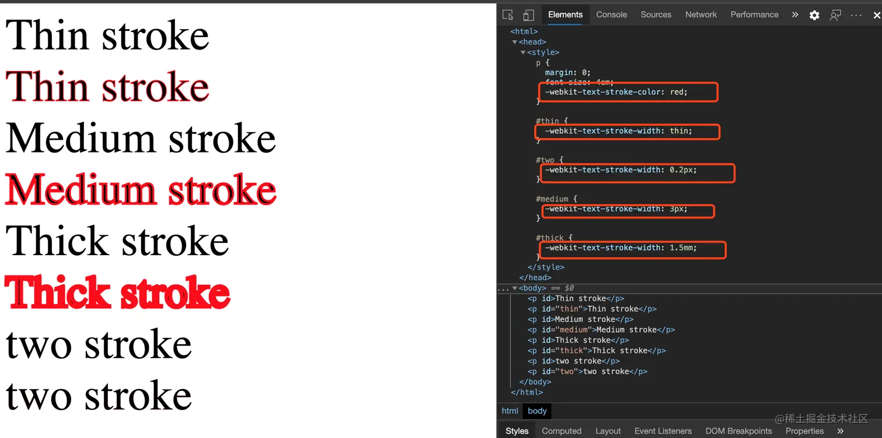Select body in the breadcrumb bar

click(x=537, y=411)
